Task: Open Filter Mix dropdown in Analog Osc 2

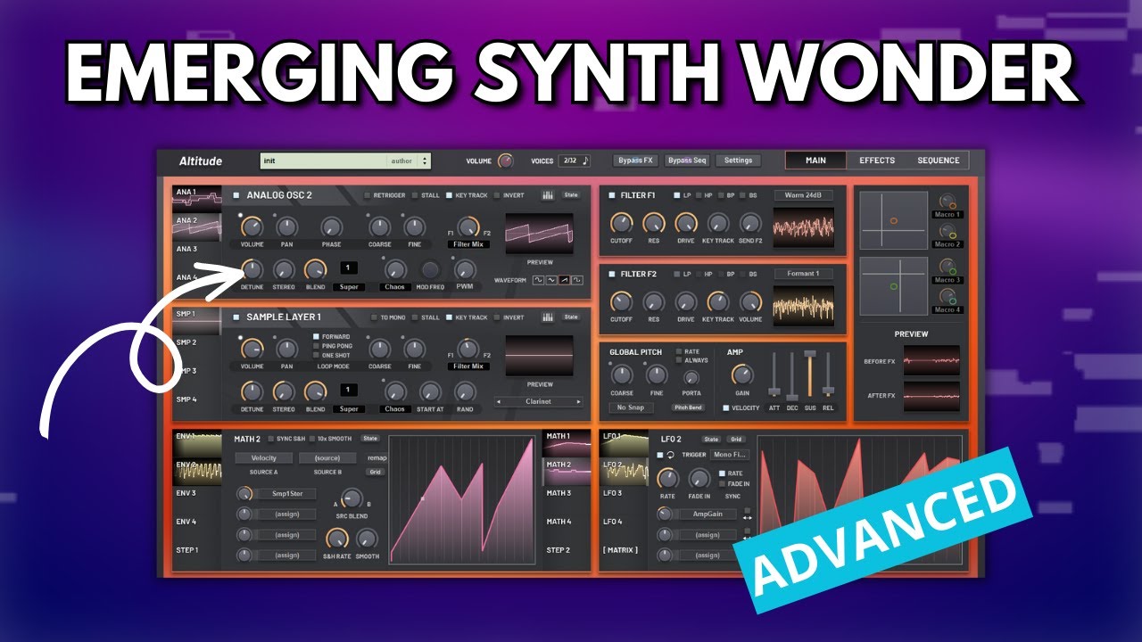Action: [x=469, y=244]
